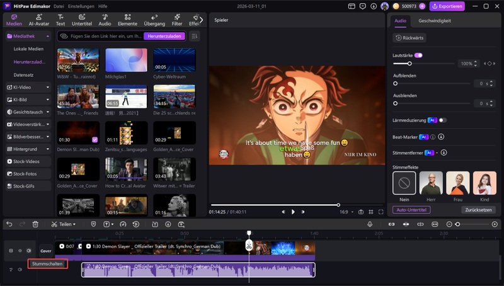
Task: Undo the last action
Action: click(9, 224)
